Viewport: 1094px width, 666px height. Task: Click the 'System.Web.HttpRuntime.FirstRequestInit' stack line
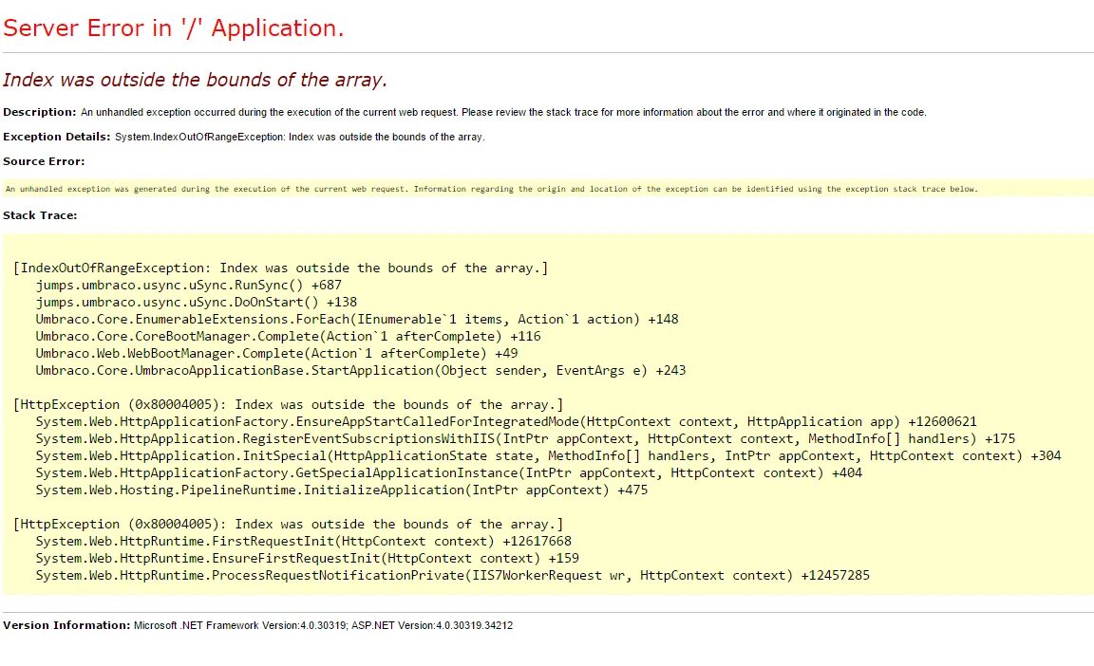point(304,542)
